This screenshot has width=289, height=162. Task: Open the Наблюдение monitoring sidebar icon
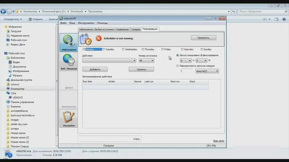[x=69, y=42]
